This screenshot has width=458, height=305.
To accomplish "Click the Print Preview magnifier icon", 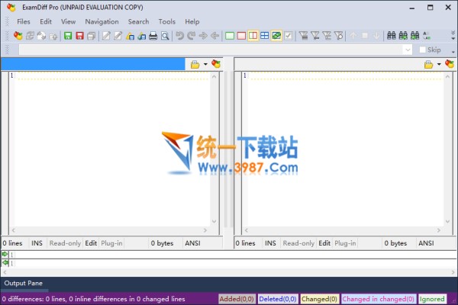I will [165, 36].
